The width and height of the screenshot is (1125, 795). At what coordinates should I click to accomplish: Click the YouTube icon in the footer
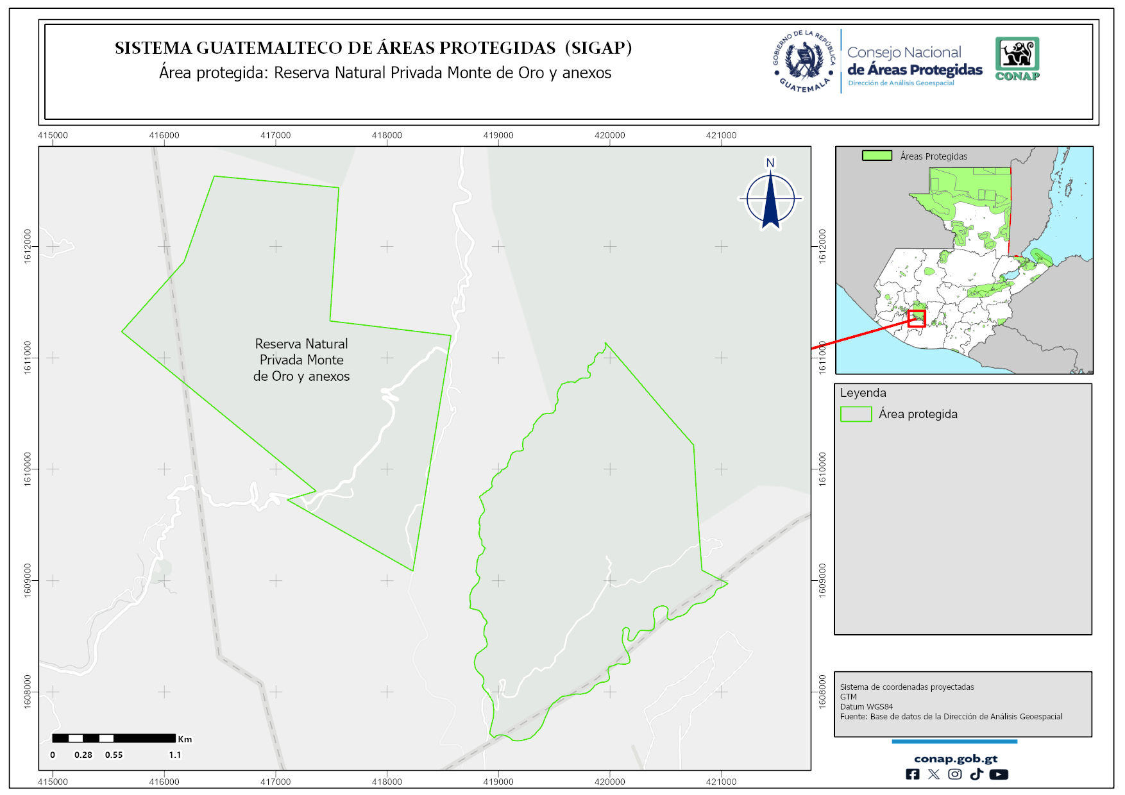(x=998, y=774)
